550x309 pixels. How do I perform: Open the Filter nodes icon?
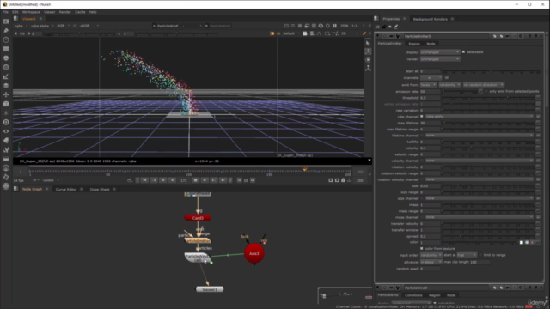6,67
